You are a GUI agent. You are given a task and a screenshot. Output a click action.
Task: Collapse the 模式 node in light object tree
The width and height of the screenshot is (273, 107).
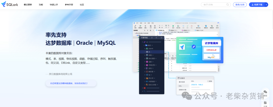pos(136,35)
